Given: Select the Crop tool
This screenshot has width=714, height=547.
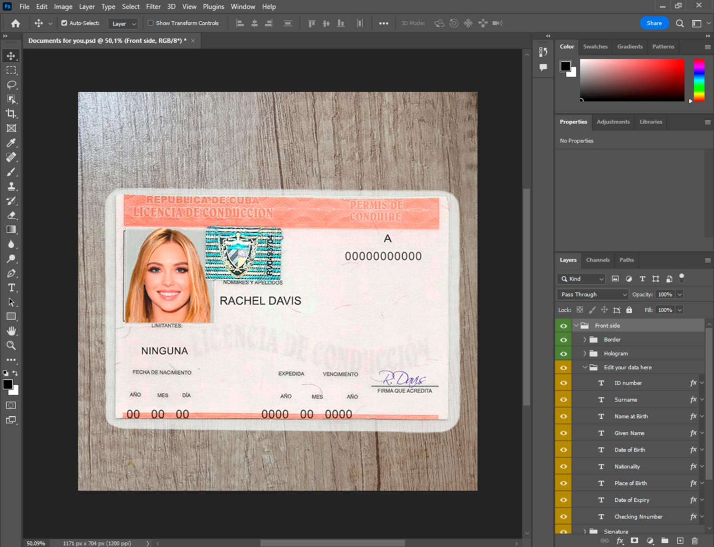Looking at the screenshot, I should tap(11, 114).
